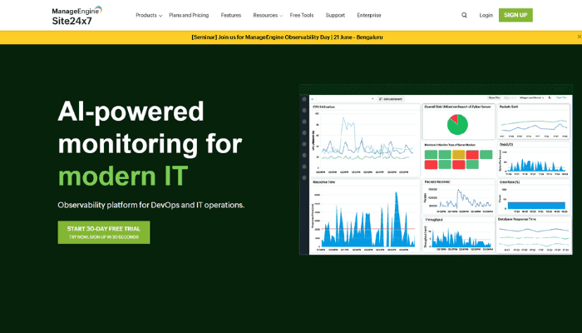Open the Resources menu
Image resolution: width=582 pixels, height=333 pixels.
click(x=265, y=15)
